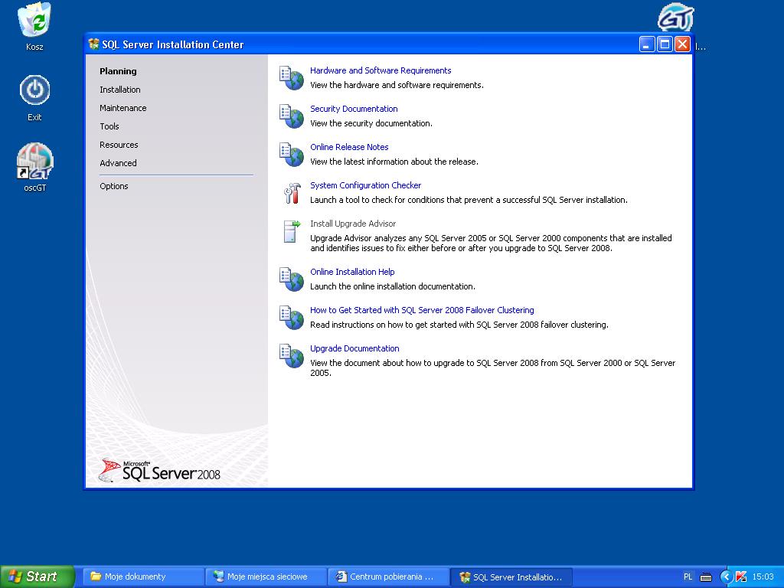
Task: Click text 'View the security documentation.'
Action: pos(371,123)
